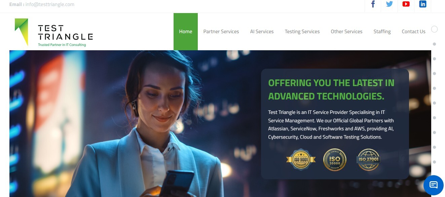Open the LinkedIn social icon

click(422, 4)
